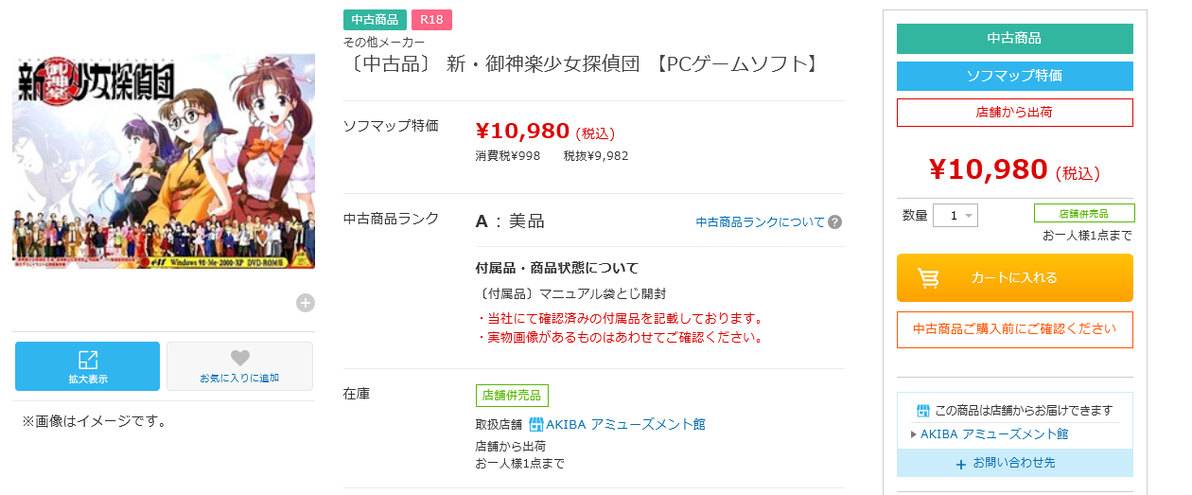Viewport: 1192px width, 495px height.
Task: Click the store icon next to AKIBA アミューズメント館
Action: (536, 425)
